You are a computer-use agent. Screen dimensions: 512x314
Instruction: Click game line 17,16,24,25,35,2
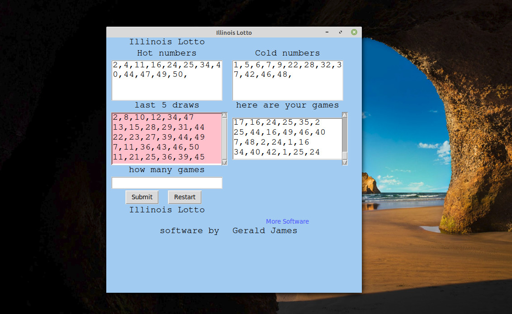point(277,122)
